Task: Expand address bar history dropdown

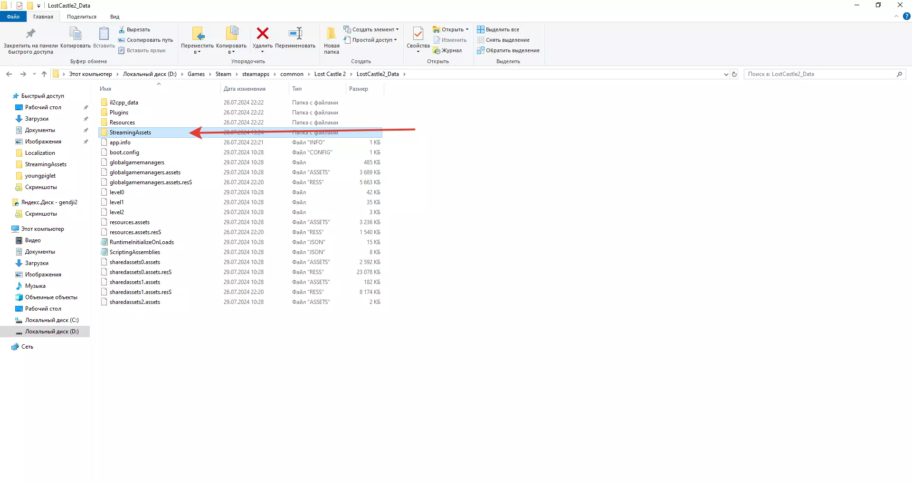Action: point(726,74)
